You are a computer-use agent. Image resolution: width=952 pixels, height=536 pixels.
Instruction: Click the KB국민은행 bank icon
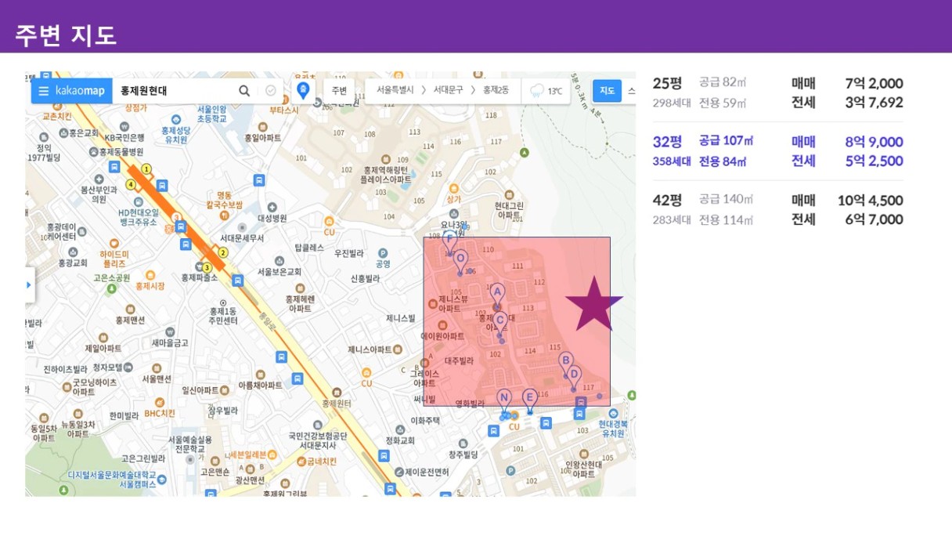point(124,126)
